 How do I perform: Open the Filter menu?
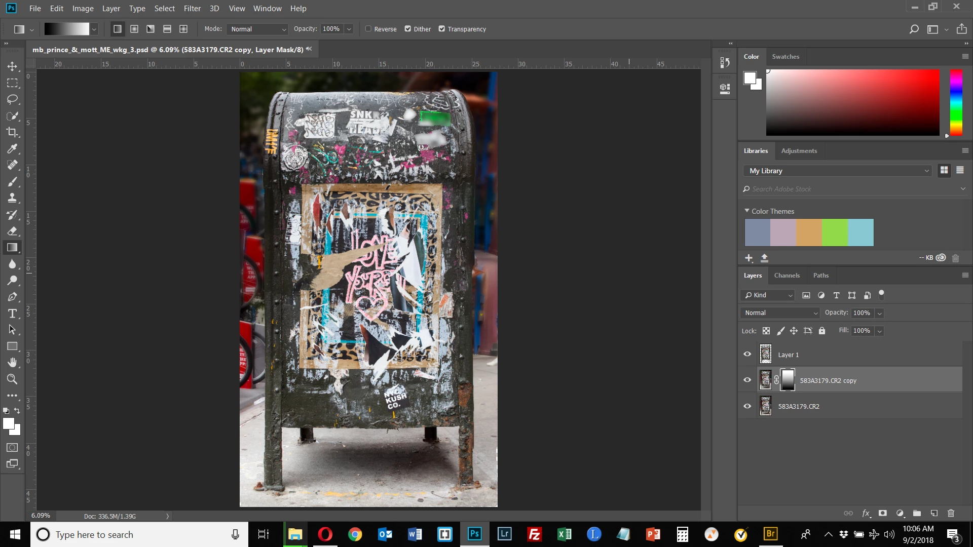point(192,8)
